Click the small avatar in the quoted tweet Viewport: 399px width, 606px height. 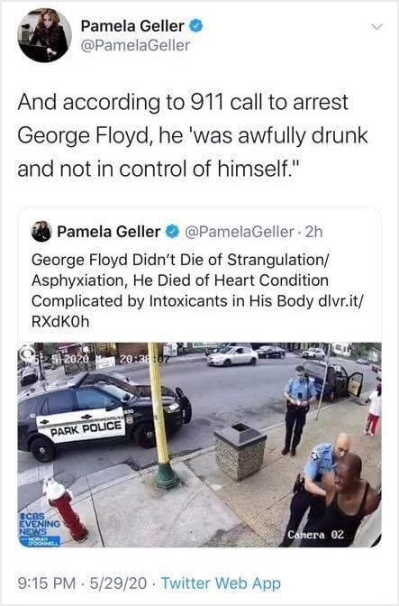[x=41, y=232]
